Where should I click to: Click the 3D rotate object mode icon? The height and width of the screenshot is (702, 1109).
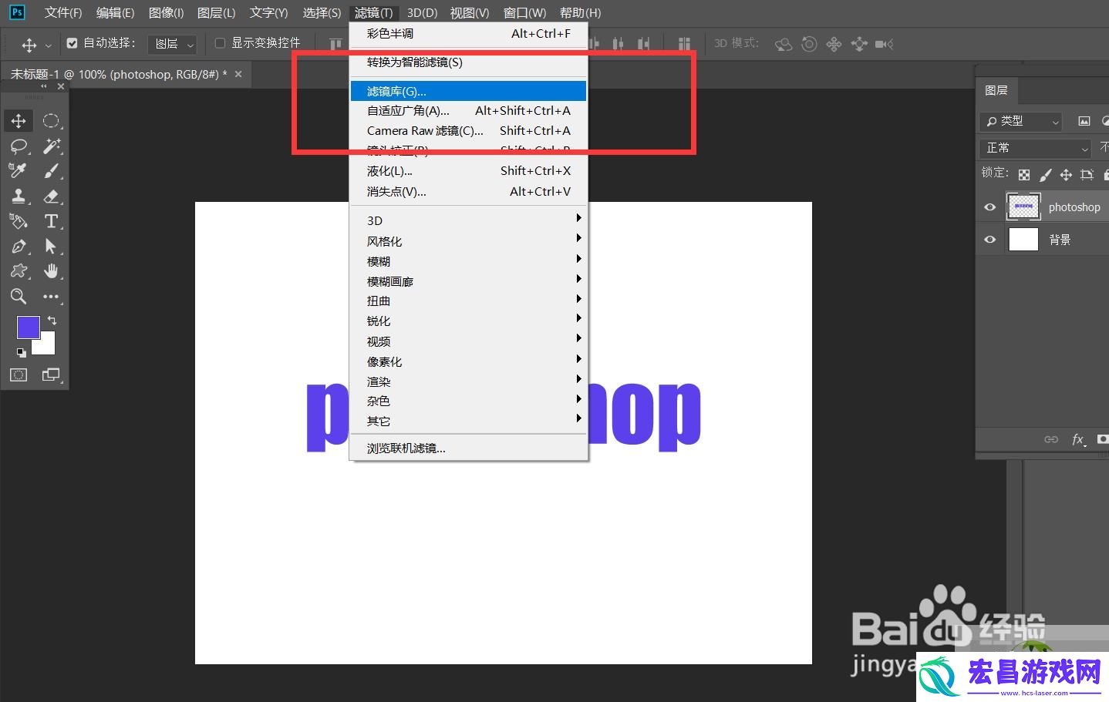[784, 44]
